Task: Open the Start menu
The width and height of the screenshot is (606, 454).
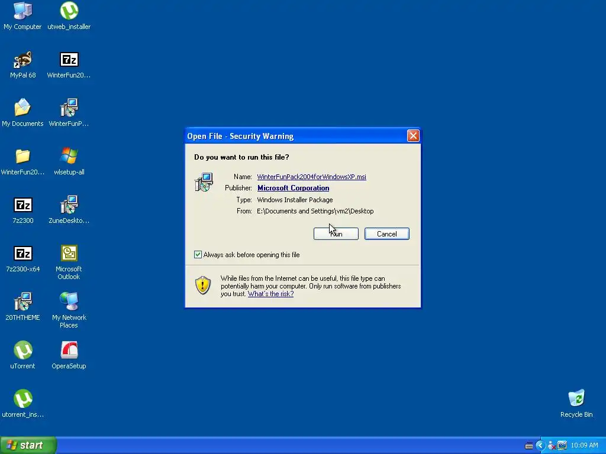Action: (x=28, y=445)
